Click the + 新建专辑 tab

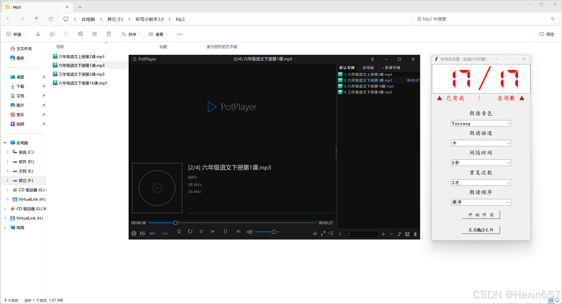click(x=391, y=68)
